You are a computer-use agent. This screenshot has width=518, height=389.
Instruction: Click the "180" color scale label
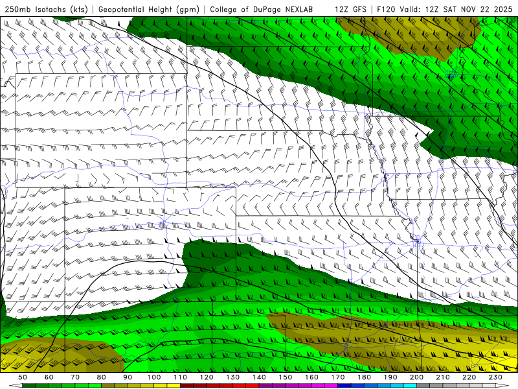click(x=364, y=377)
